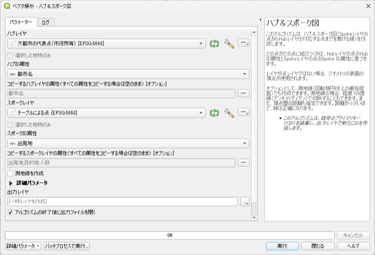Image resolution: width=375 pixels, height=255 pixels.
Task: Uncheck アルゴリズムの終了後に出力ファイルを開く option
Action: click(10, 212)
